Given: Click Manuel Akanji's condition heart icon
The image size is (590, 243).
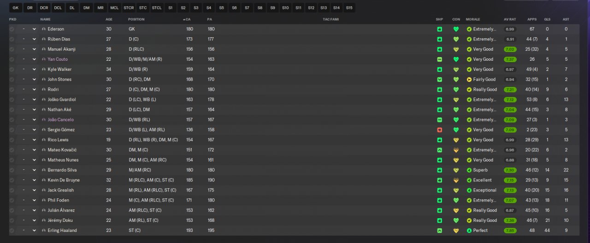Looking at the screenshot, I should click(x=456, y=49).
